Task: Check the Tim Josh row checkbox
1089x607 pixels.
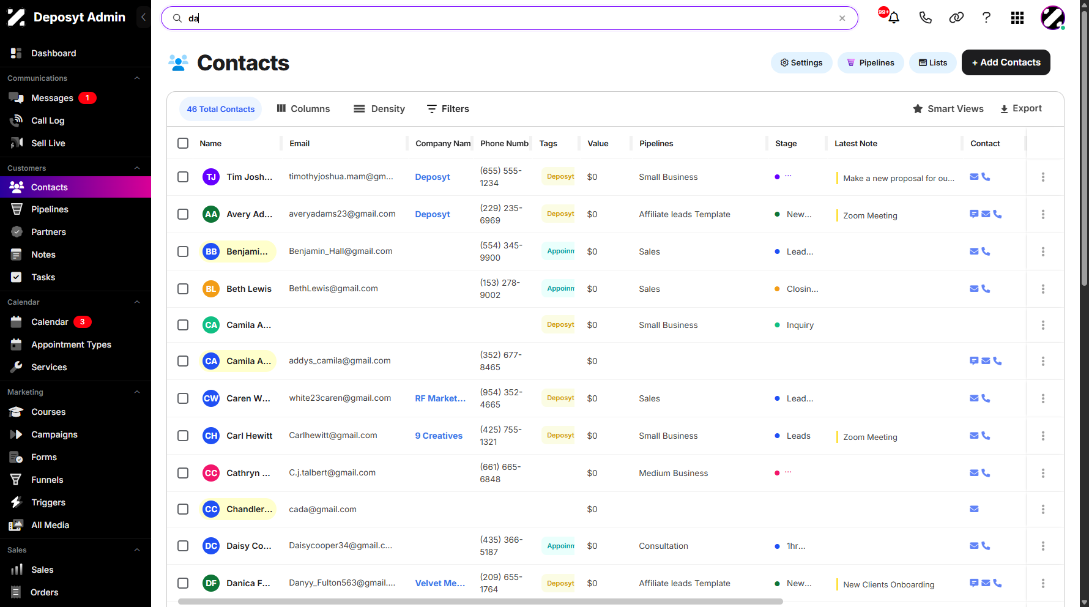Action: click(x=183, y=177)
